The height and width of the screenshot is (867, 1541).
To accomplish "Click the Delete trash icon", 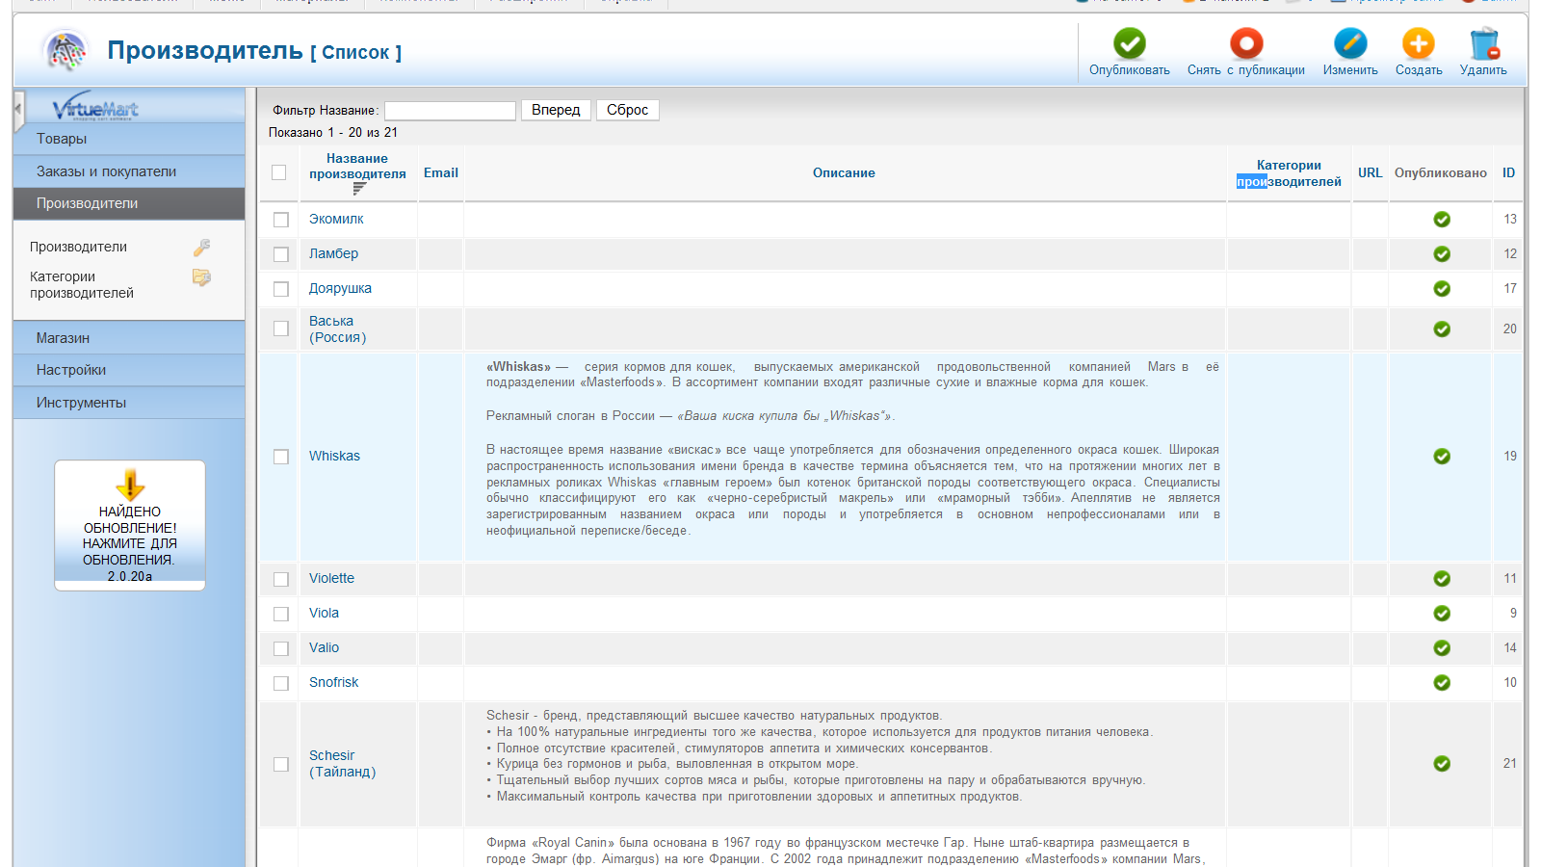I will pos(1483,43).
